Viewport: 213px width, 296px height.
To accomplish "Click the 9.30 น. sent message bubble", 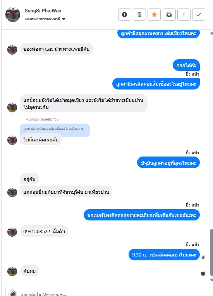I will [x=164, y=255].
